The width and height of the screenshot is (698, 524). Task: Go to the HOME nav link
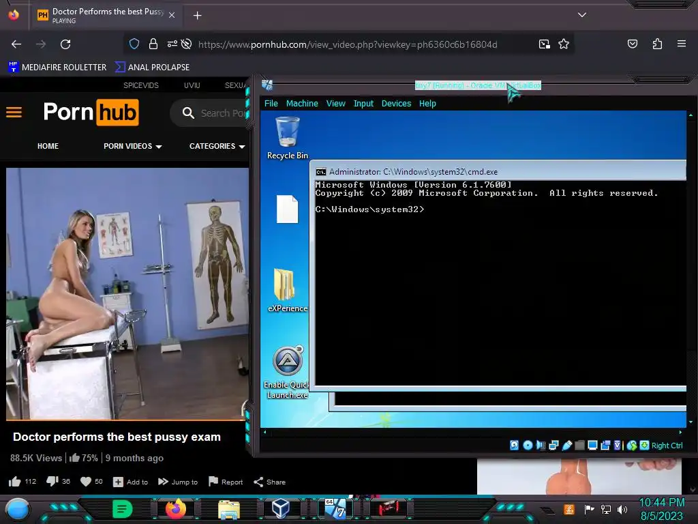48,146
